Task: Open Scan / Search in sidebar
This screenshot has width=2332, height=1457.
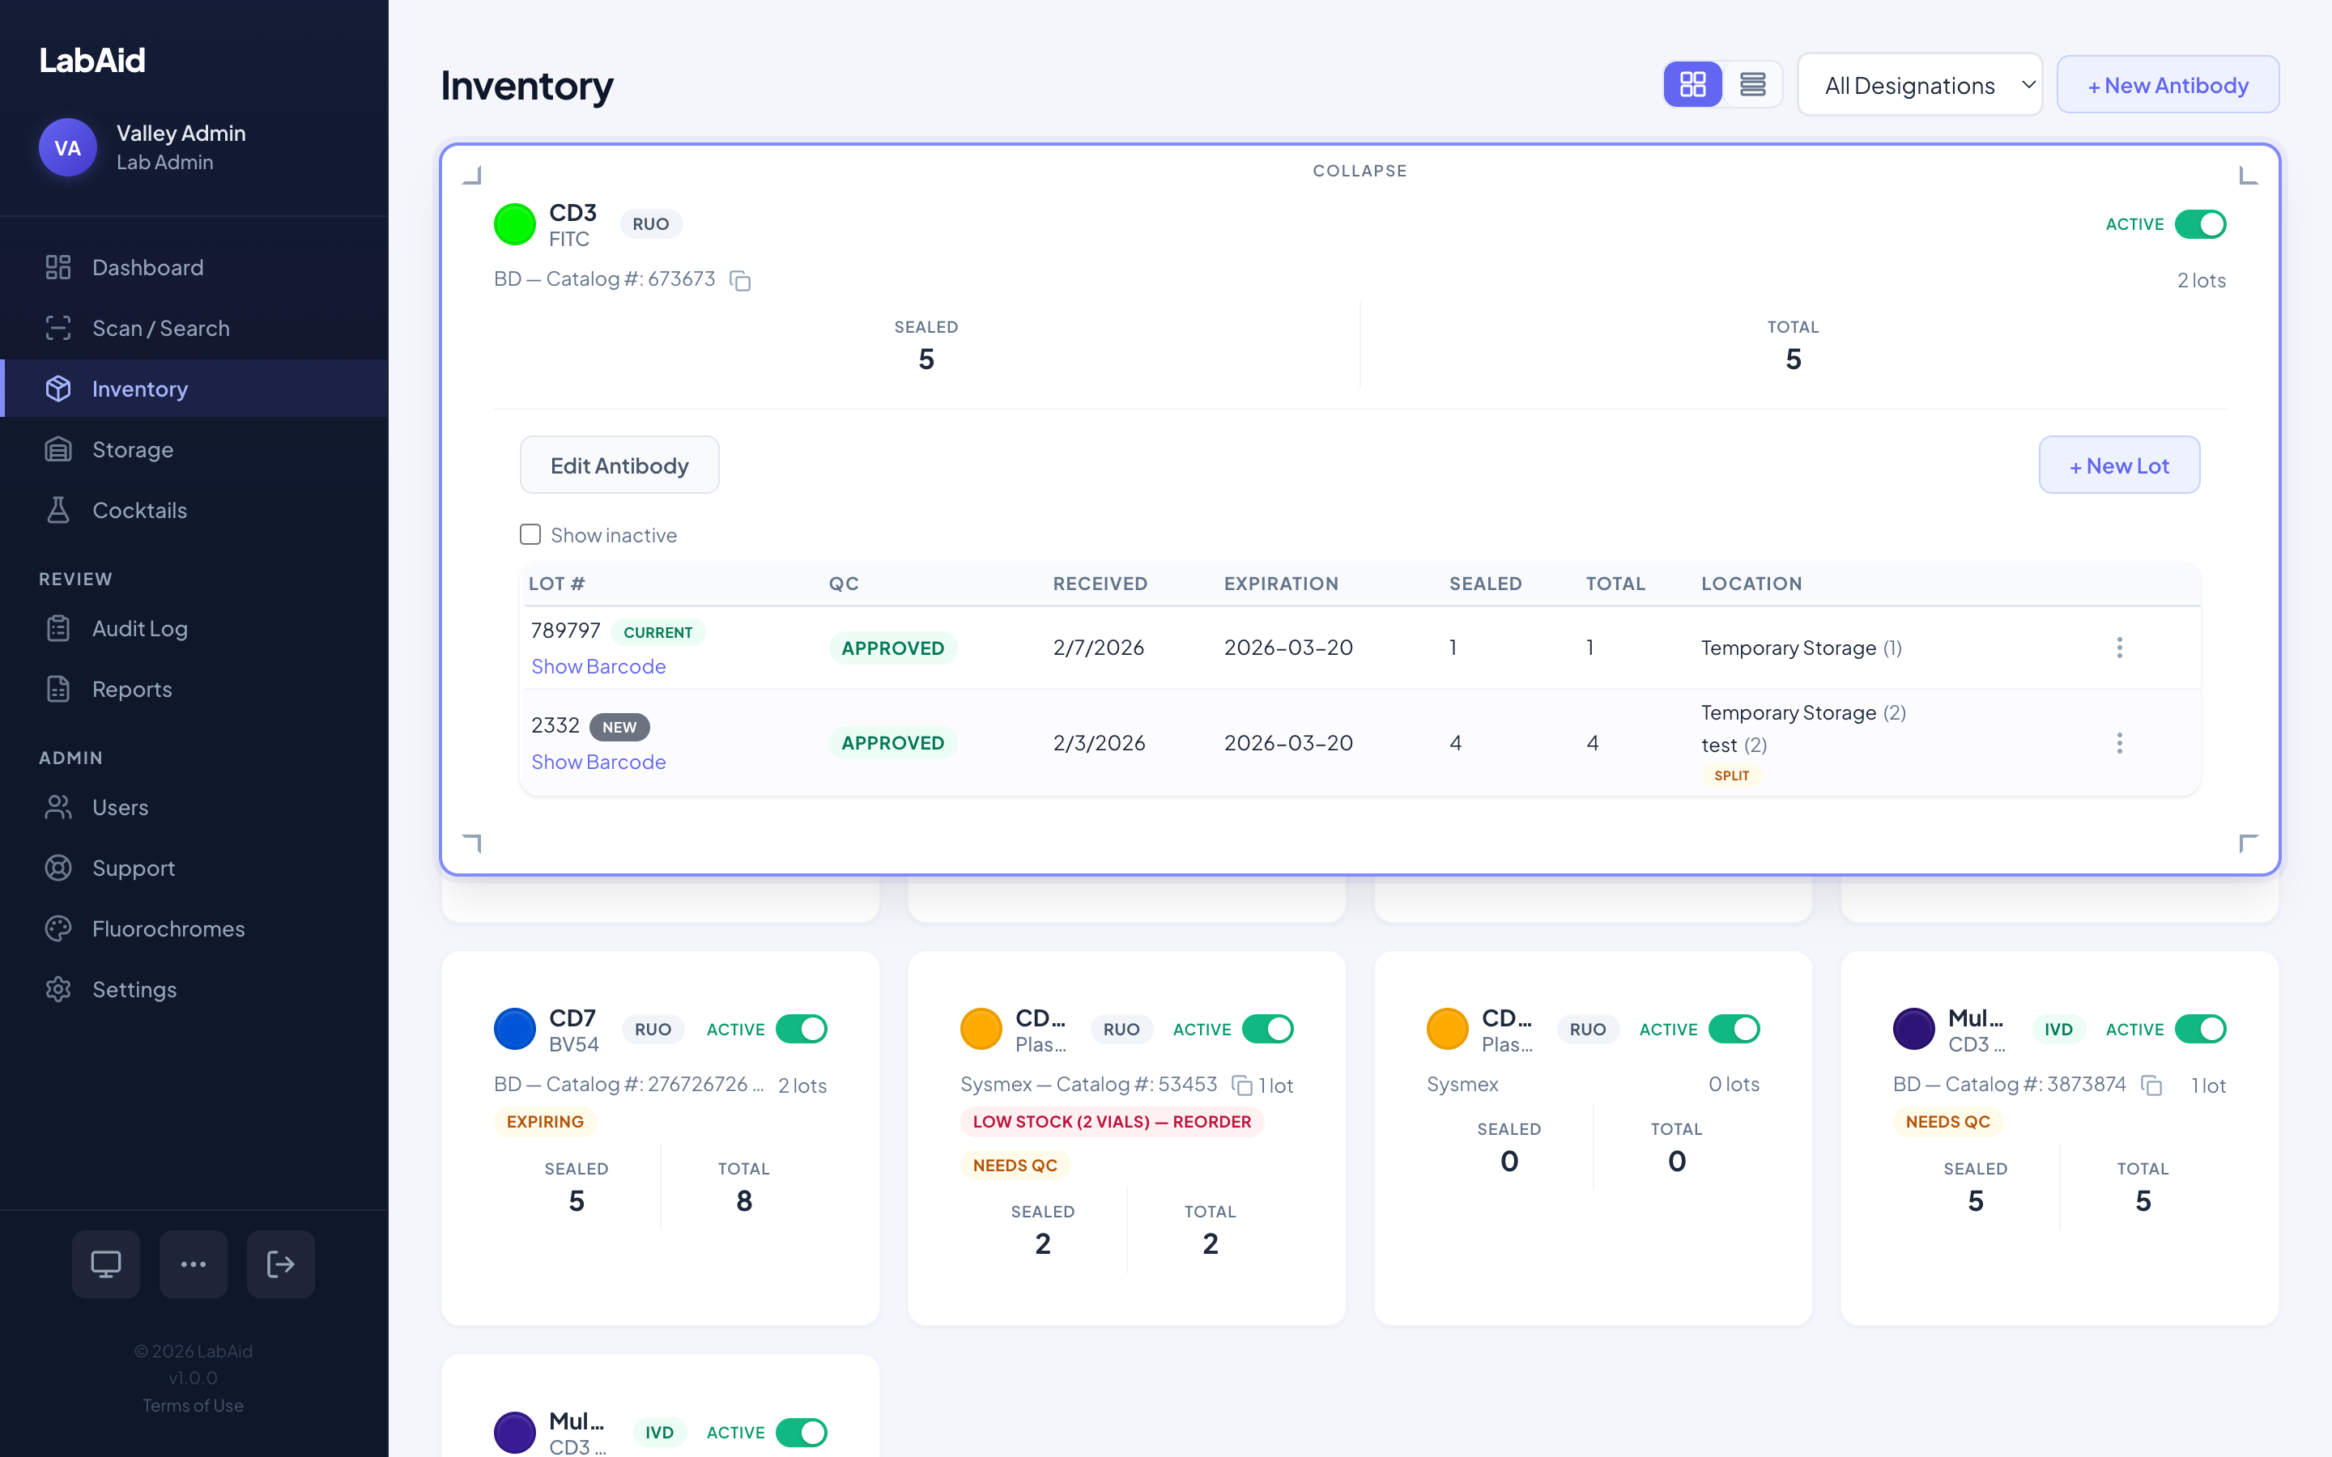Action: [160, 328]
